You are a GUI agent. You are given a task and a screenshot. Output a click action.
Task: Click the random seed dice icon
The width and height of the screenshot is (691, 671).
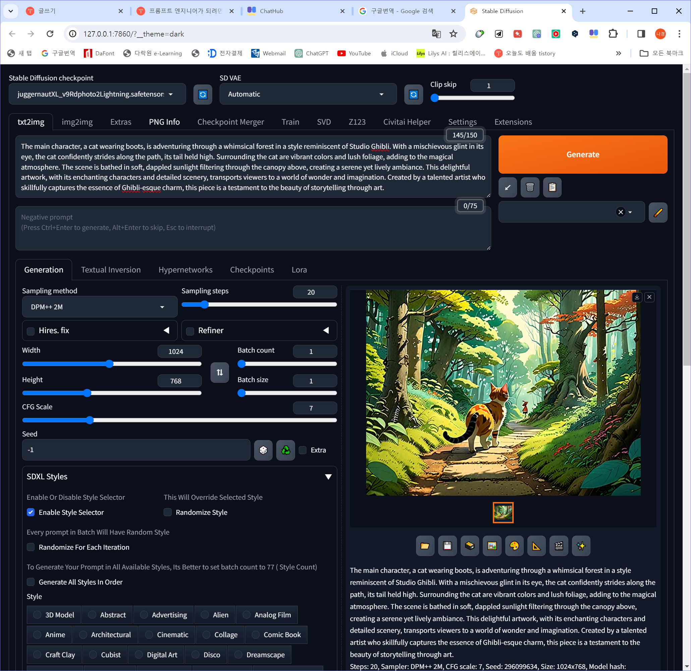[x=263, y=450]
